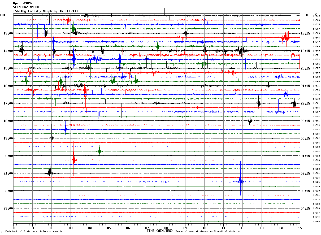Click the '14:00' CDT time label
The width and height of the screenshot is (321, 235).
click(8, 51)
